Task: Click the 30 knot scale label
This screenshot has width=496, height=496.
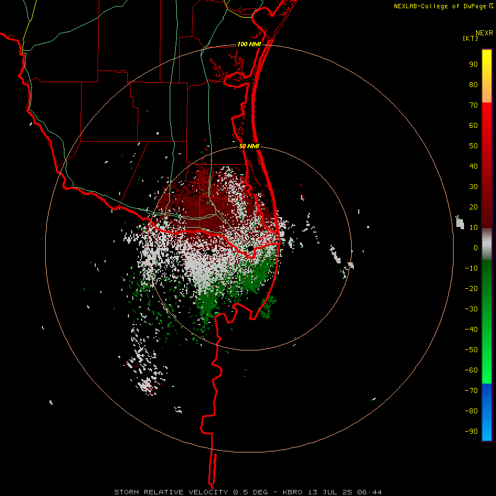Action: (x=473, y=187)
